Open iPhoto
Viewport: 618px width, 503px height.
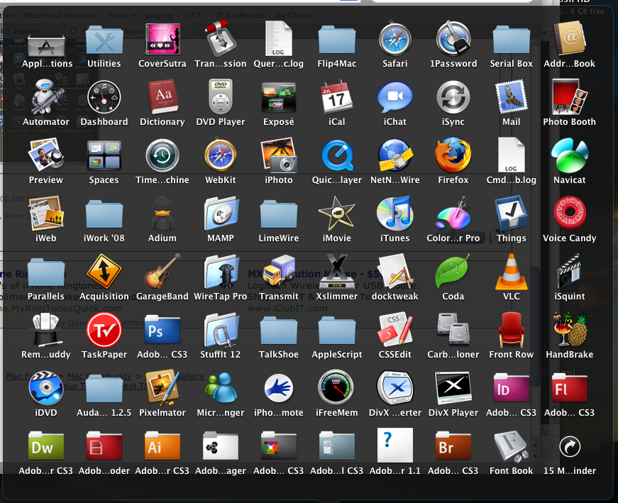(x=279, y=155)
